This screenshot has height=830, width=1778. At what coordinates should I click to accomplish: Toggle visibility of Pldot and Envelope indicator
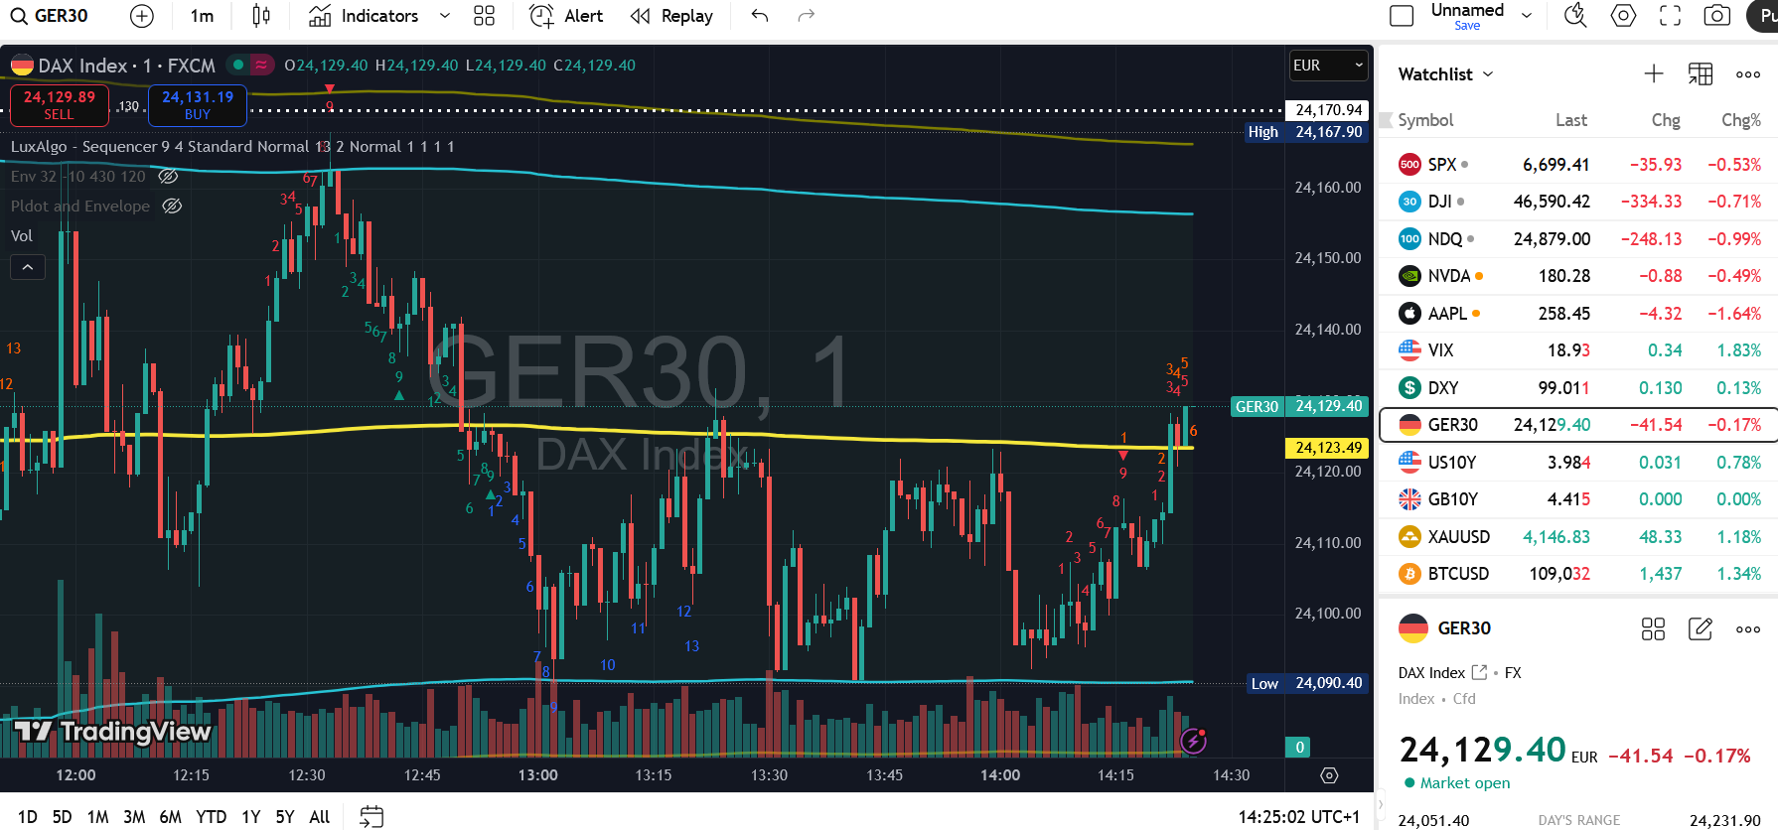(x=172, y=207)
